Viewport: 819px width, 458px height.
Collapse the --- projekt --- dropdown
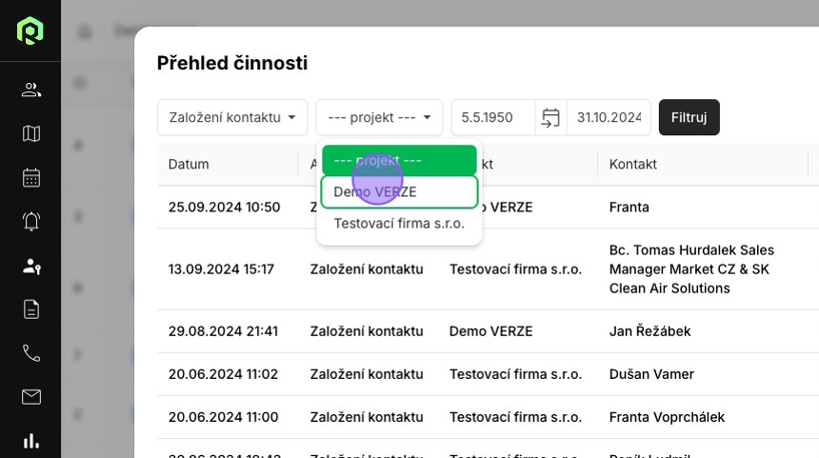click(379, 117)
